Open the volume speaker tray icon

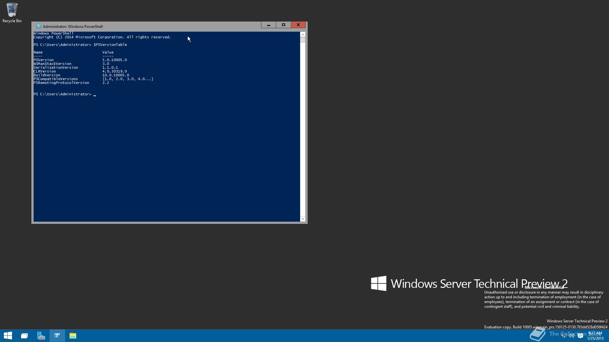(x=572, y=336)
